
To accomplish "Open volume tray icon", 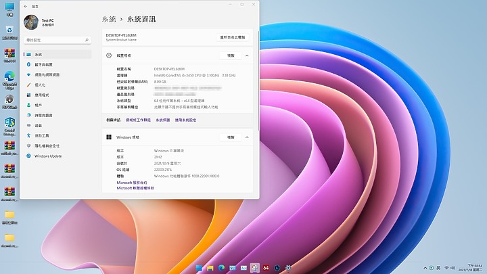I will click(453, 268).
